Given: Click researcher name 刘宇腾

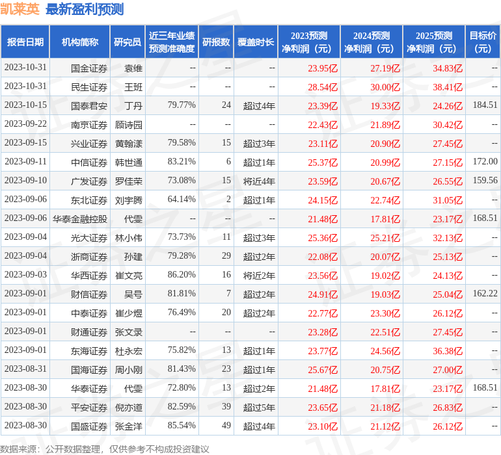Looking at the screenshot, I should click(x=129, y=200).
